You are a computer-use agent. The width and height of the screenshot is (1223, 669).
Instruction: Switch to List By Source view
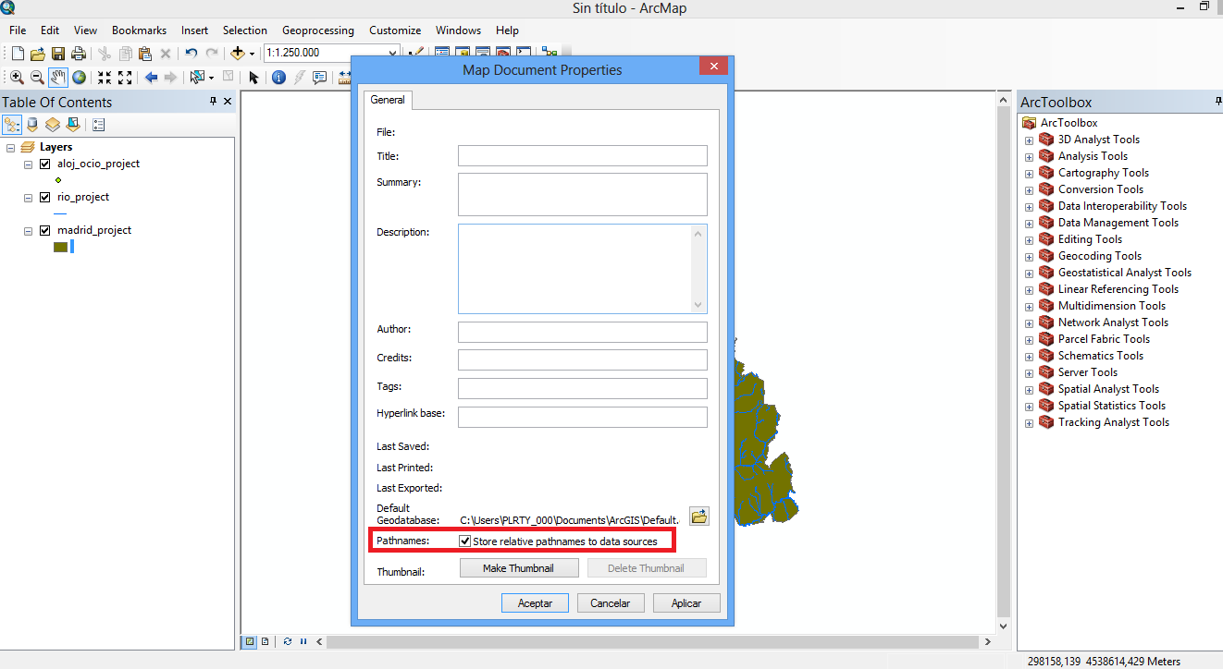pyautogui.click(x=32, y=124)
